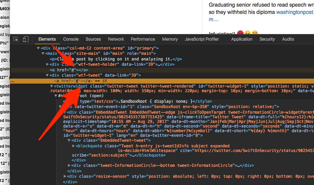314x185 pixels.
Task: Collapse the twitterwidget element node
Action: coord(52,86)
